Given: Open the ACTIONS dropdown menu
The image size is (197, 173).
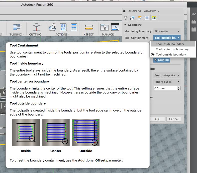Looking at the screenshot, I should 62,34.
